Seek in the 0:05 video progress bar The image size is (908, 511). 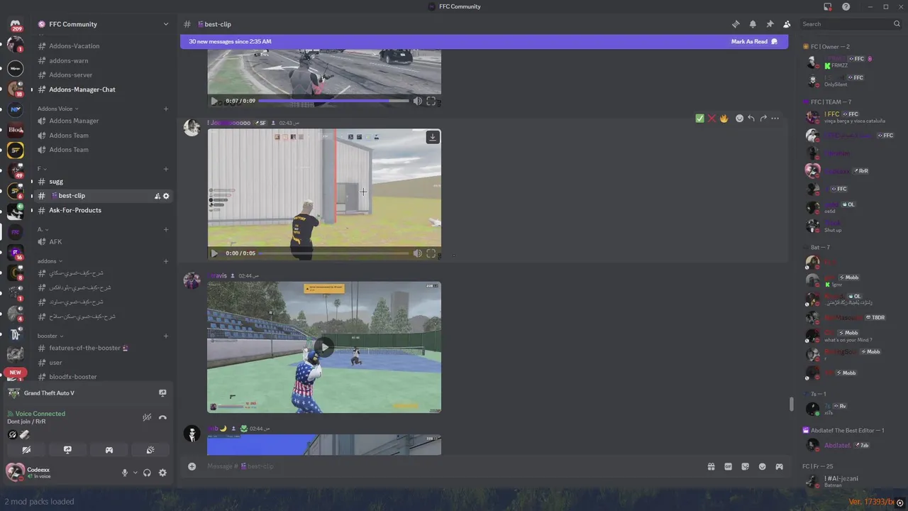333,253
